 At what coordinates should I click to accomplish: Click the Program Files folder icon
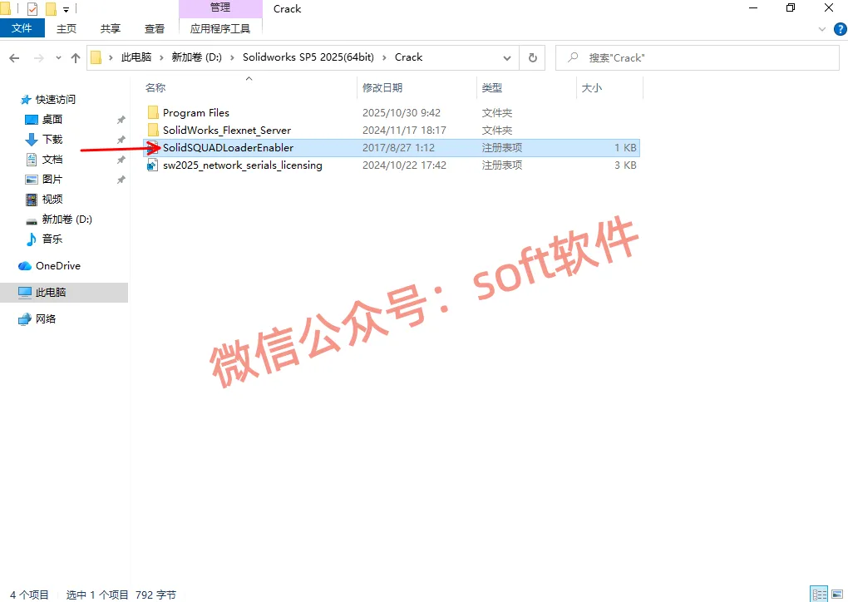point(153,112)
